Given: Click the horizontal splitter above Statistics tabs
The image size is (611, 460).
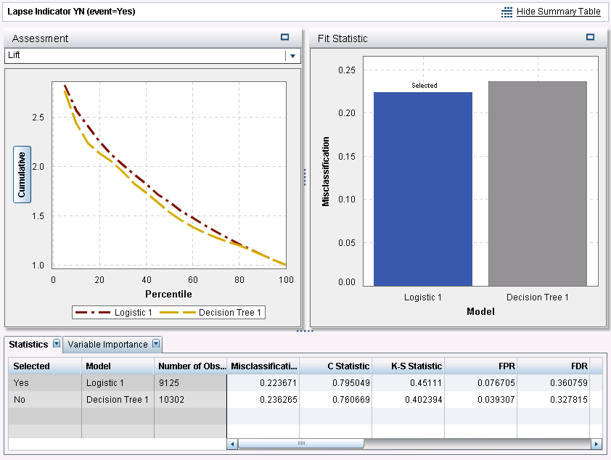Looking at the screenshot, I should pos(305,331).
